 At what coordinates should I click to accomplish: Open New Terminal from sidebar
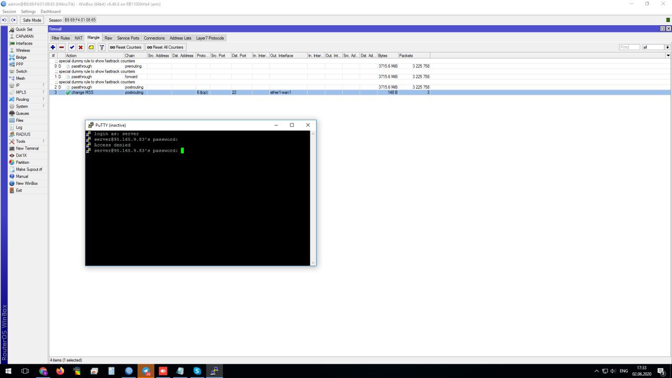27,149
